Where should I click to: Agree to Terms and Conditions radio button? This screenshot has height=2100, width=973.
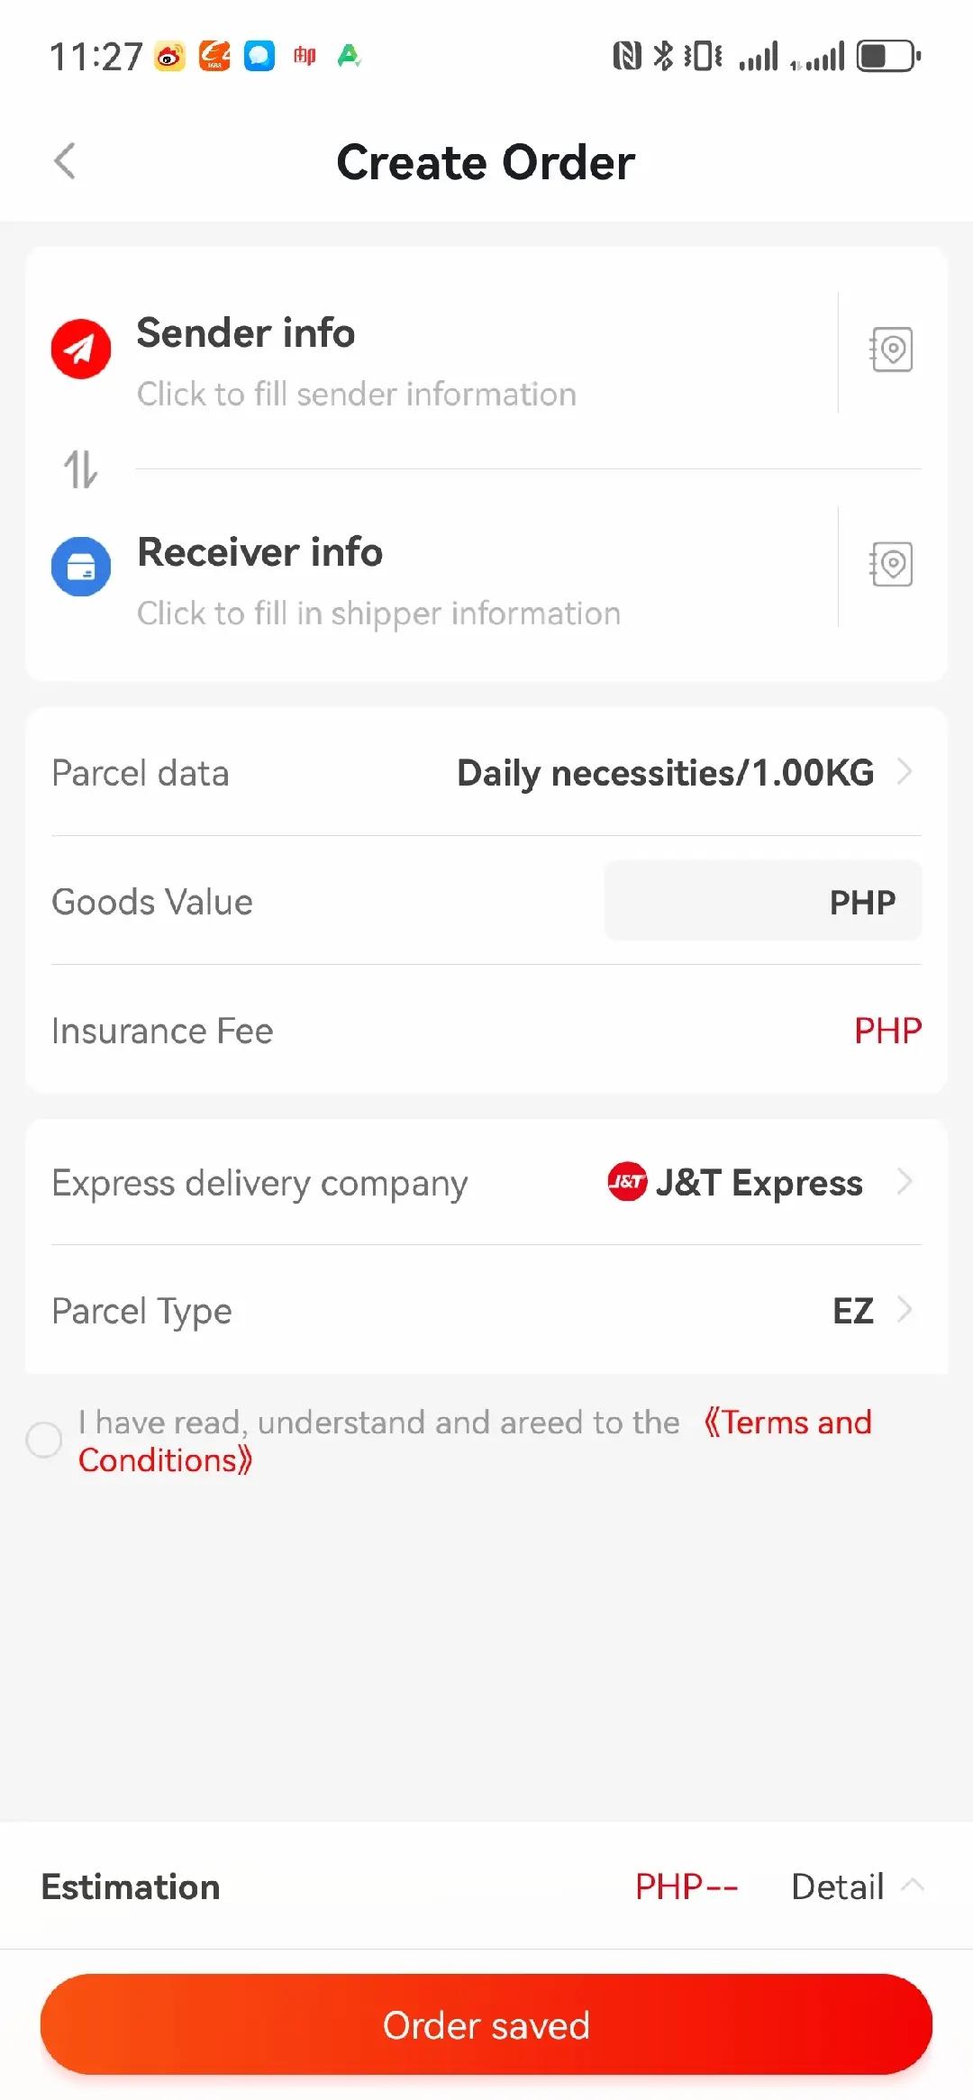click(x=44, y=1440)
